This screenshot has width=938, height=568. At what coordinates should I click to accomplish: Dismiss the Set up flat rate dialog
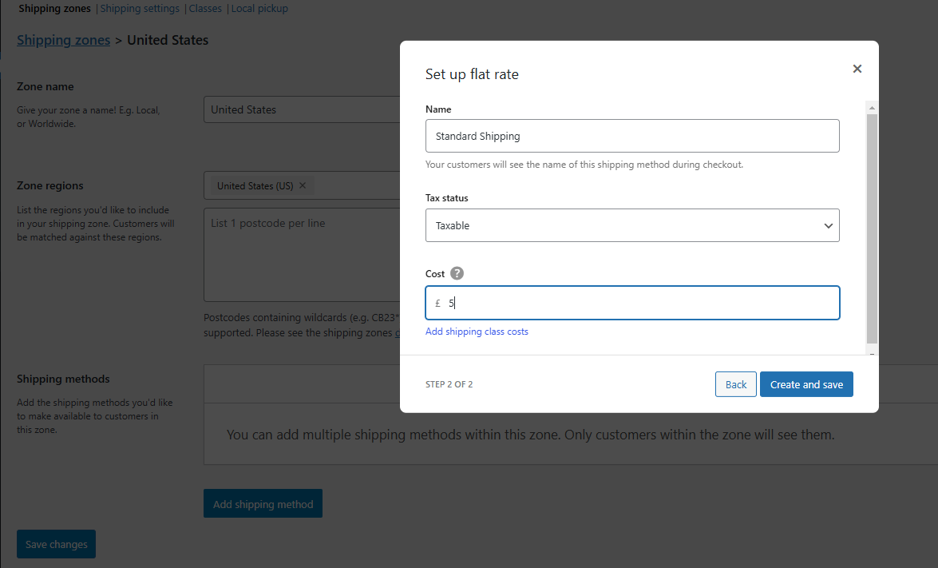click(857, 69)
